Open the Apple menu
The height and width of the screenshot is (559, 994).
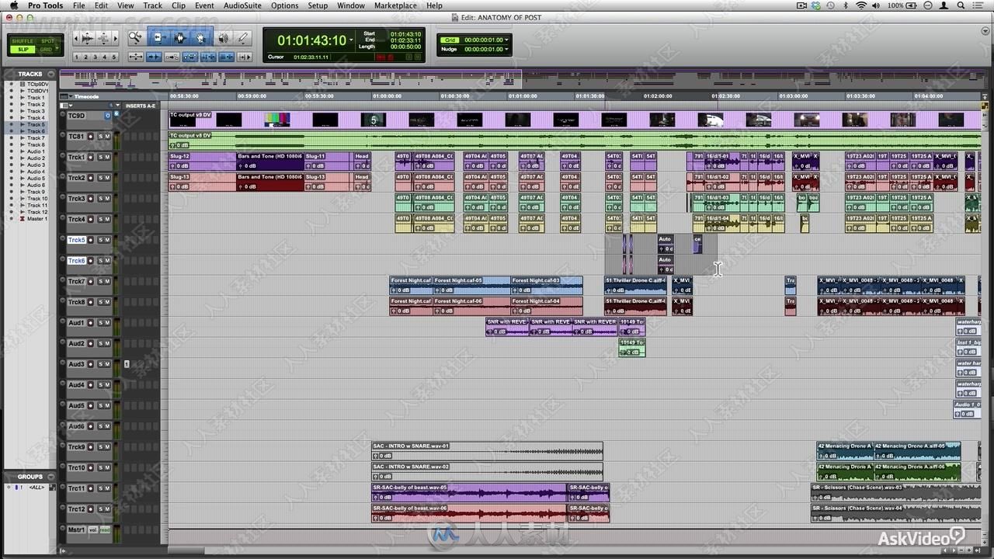click(x=14, y=5)
